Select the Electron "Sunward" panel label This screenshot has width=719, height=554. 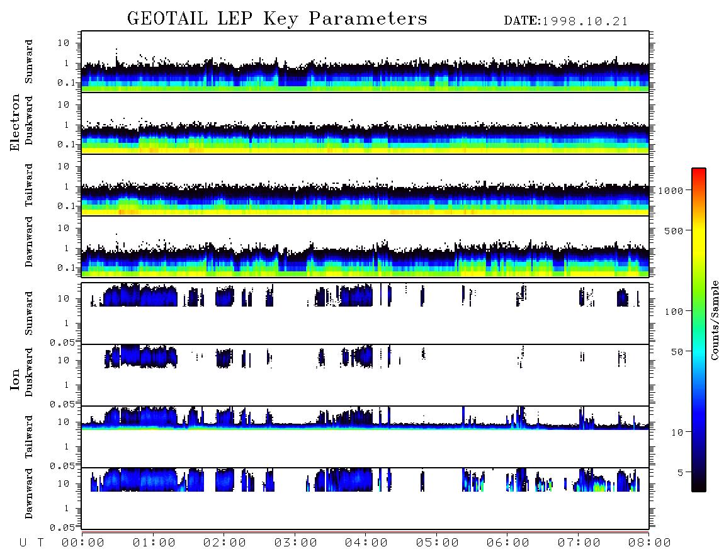click(29, 62)
